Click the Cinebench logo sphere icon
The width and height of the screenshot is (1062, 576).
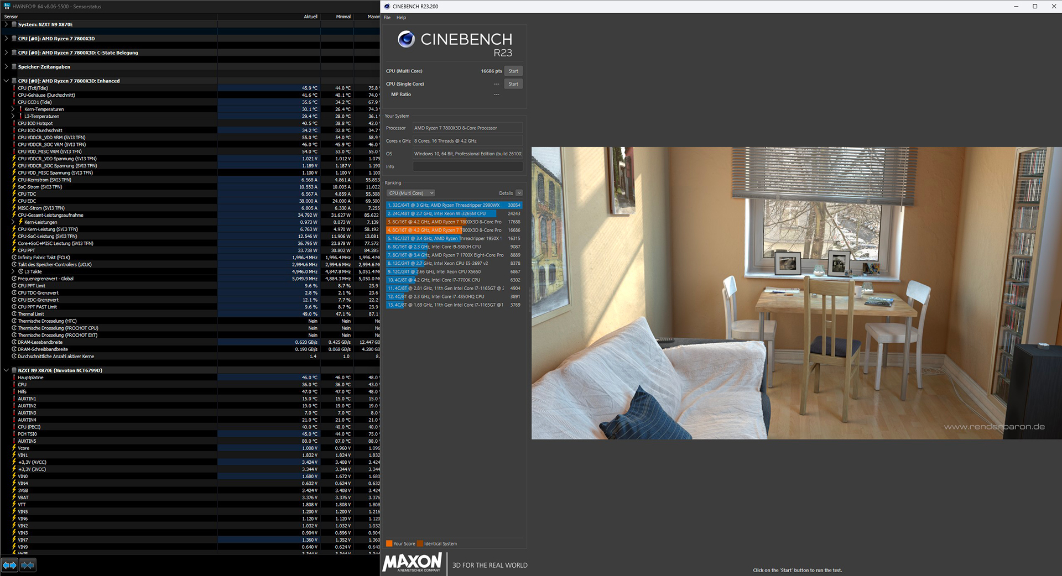[406, 39]
